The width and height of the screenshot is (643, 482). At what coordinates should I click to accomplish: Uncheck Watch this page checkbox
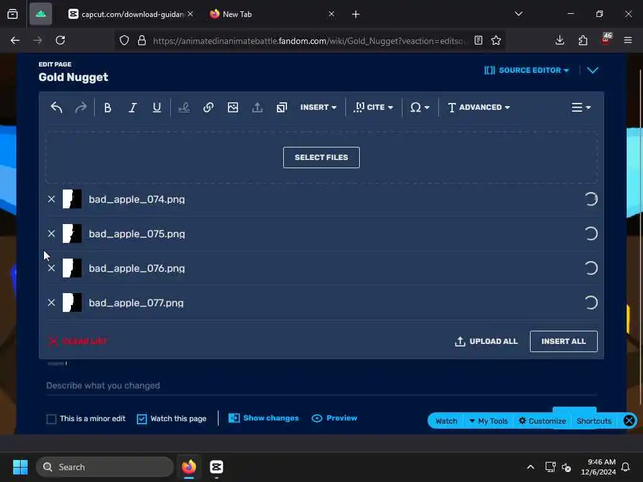click(x=141, y=419)
